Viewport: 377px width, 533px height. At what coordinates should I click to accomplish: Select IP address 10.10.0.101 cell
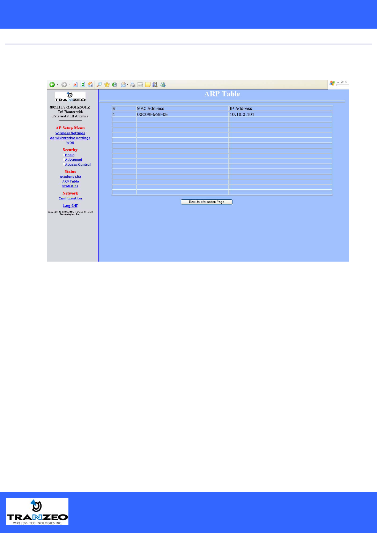click(x=280, y=114)
